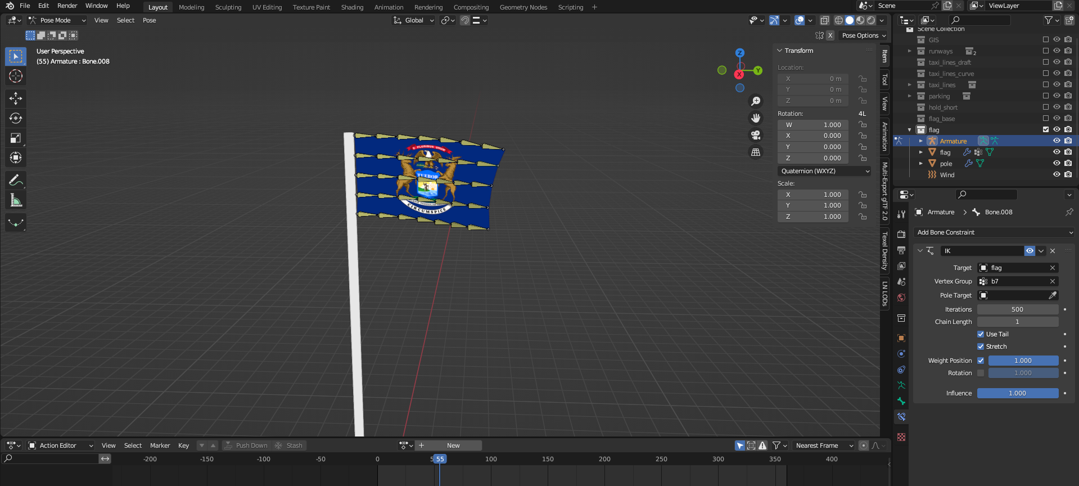The width and height of the screenshot is (1079, 486).
Task: Toggle X-Ray in the viewport header
Action: pos(824,20)
